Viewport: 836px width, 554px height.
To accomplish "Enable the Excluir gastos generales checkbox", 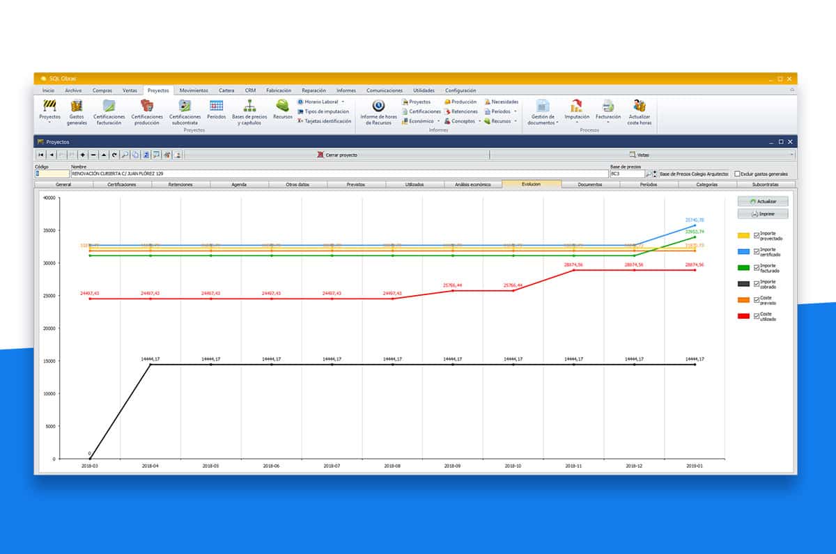I will (738, 173).
